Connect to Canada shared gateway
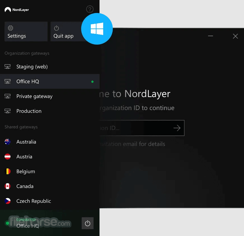This screenshot has height=236, width=244. (50, 186)
